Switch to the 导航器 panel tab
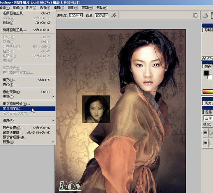213x193 pixels. coord(208,30)
